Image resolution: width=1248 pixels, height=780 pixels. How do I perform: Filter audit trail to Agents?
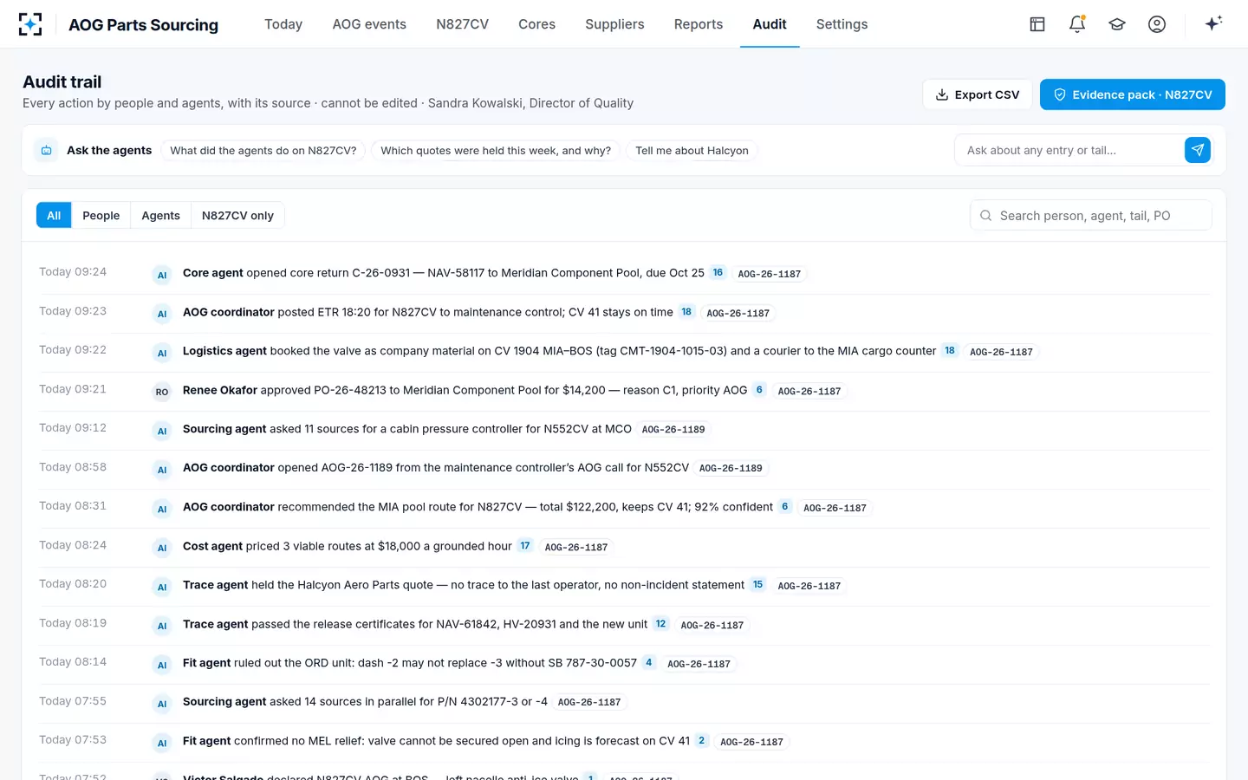(161, 215)
